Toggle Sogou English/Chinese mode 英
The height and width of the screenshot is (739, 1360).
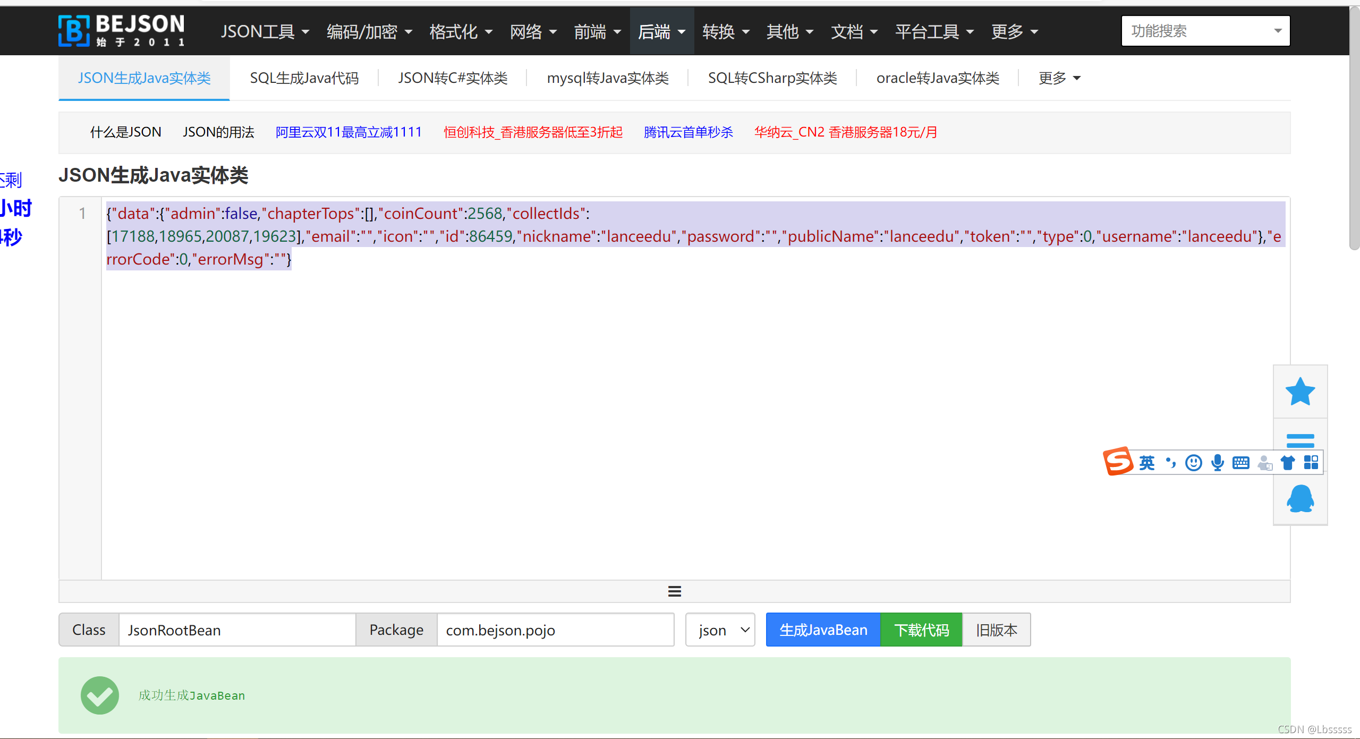[1147, 463]
